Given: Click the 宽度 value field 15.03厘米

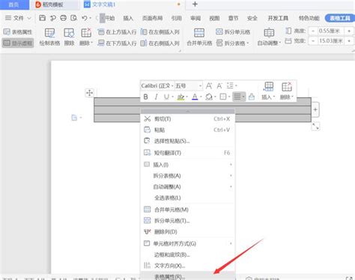Looking at the screenshot, I should [x=331, y=41].
